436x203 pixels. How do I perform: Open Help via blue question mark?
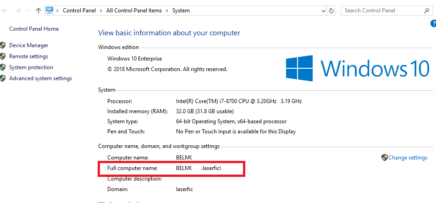pos(433,24)
